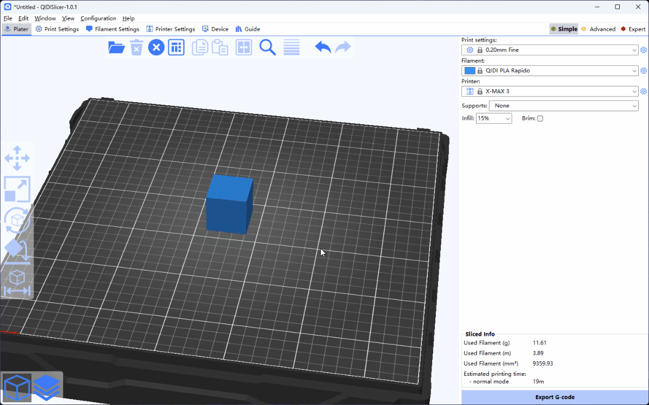The width and height of the screenshot is (649, 405).
Task: Click the blue filament color swatch
Action: point(469,71)
